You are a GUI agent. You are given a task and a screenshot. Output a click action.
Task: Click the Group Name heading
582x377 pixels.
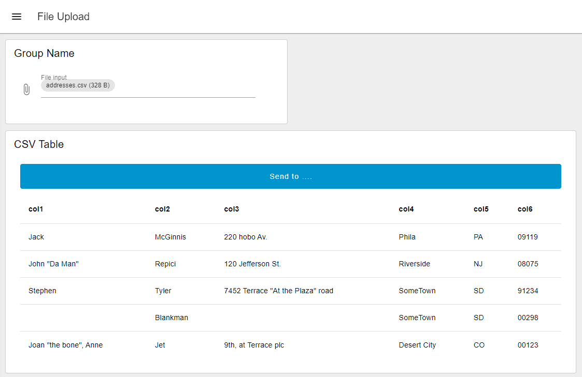point(44,53)
